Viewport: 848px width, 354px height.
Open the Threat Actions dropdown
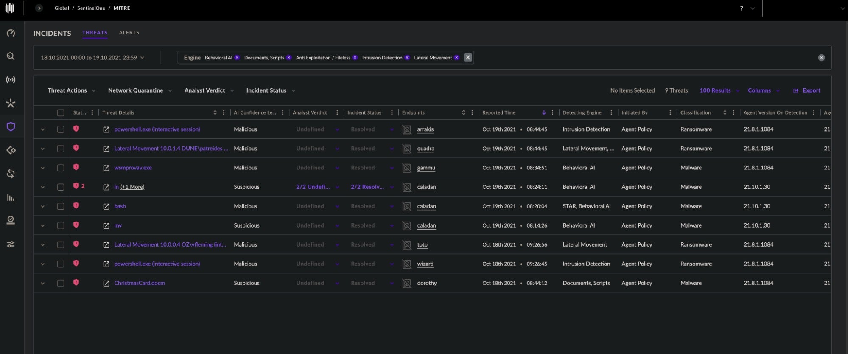(71, 90)
